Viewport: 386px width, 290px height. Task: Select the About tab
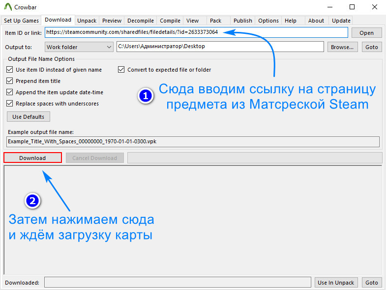[316, 21]
